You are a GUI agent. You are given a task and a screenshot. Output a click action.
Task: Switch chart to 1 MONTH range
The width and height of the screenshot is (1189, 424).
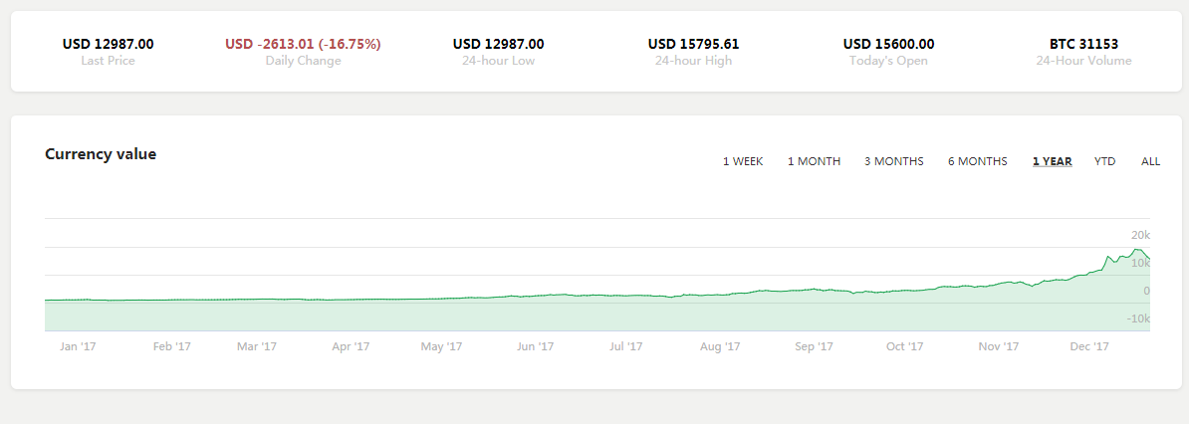click(814, 161)
